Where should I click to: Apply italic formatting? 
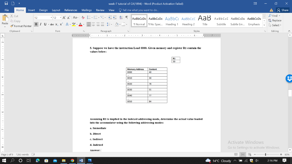[40, 24]
